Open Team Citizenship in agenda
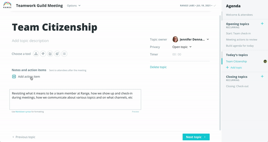This screenshot has height=142, width=268. (x=237, y=61)
